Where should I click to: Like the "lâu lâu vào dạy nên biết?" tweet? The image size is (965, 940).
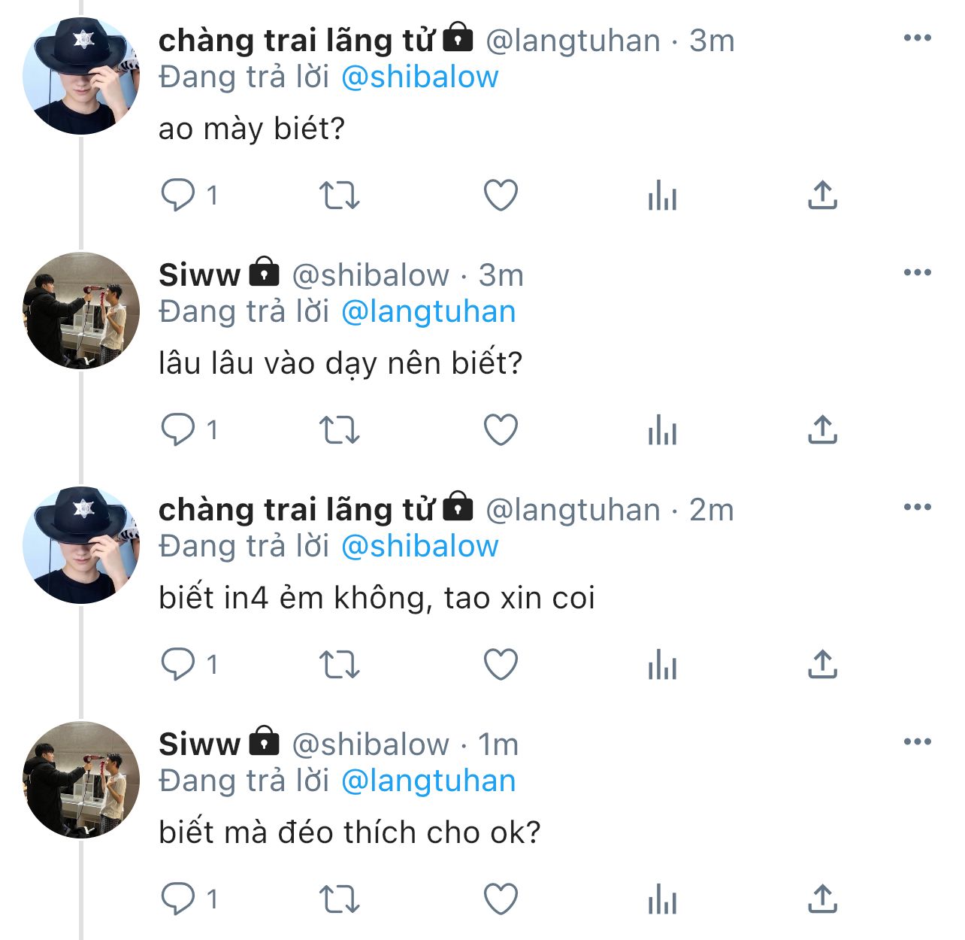(501, 430)
